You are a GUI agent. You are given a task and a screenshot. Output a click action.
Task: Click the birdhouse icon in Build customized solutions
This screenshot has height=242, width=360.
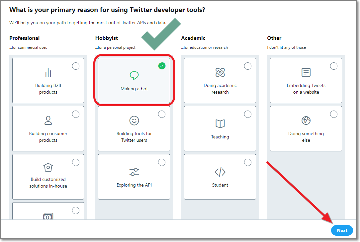(48, 167)
